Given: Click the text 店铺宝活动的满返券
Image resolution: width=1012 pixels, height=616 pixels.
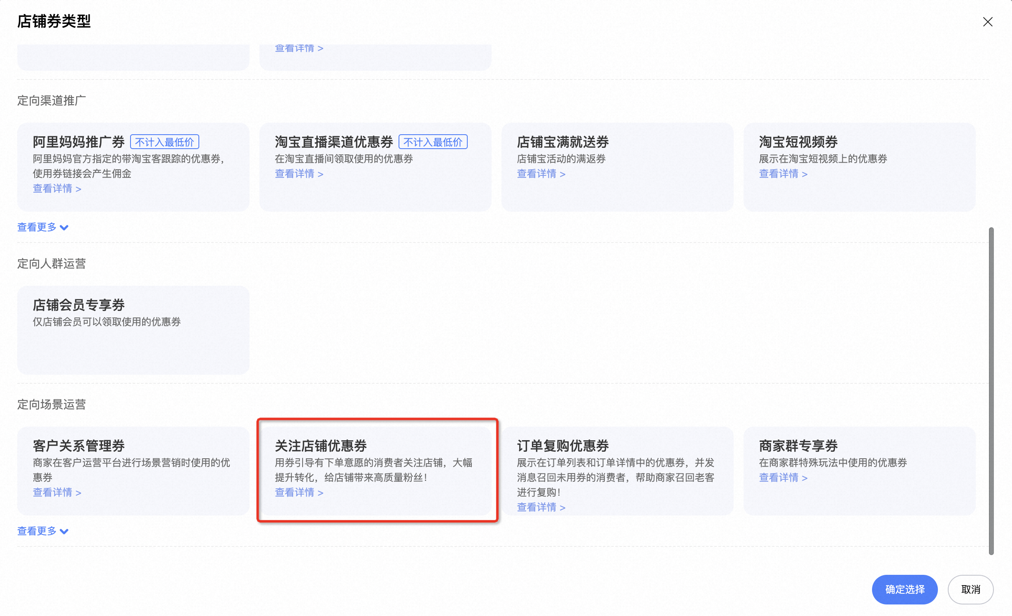Looking at the screenshot, I should coord(561,159).
